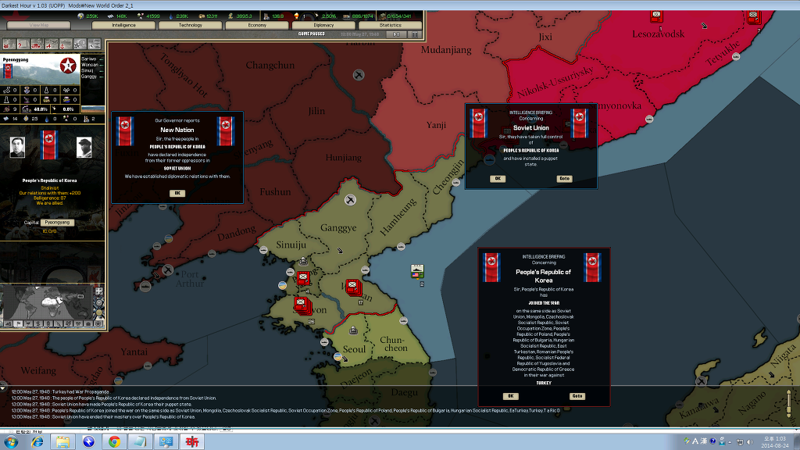Click OK in the Soviet Union briefing
The height and width of the screenshot is (450, 800).
click(x=498, y=179)
